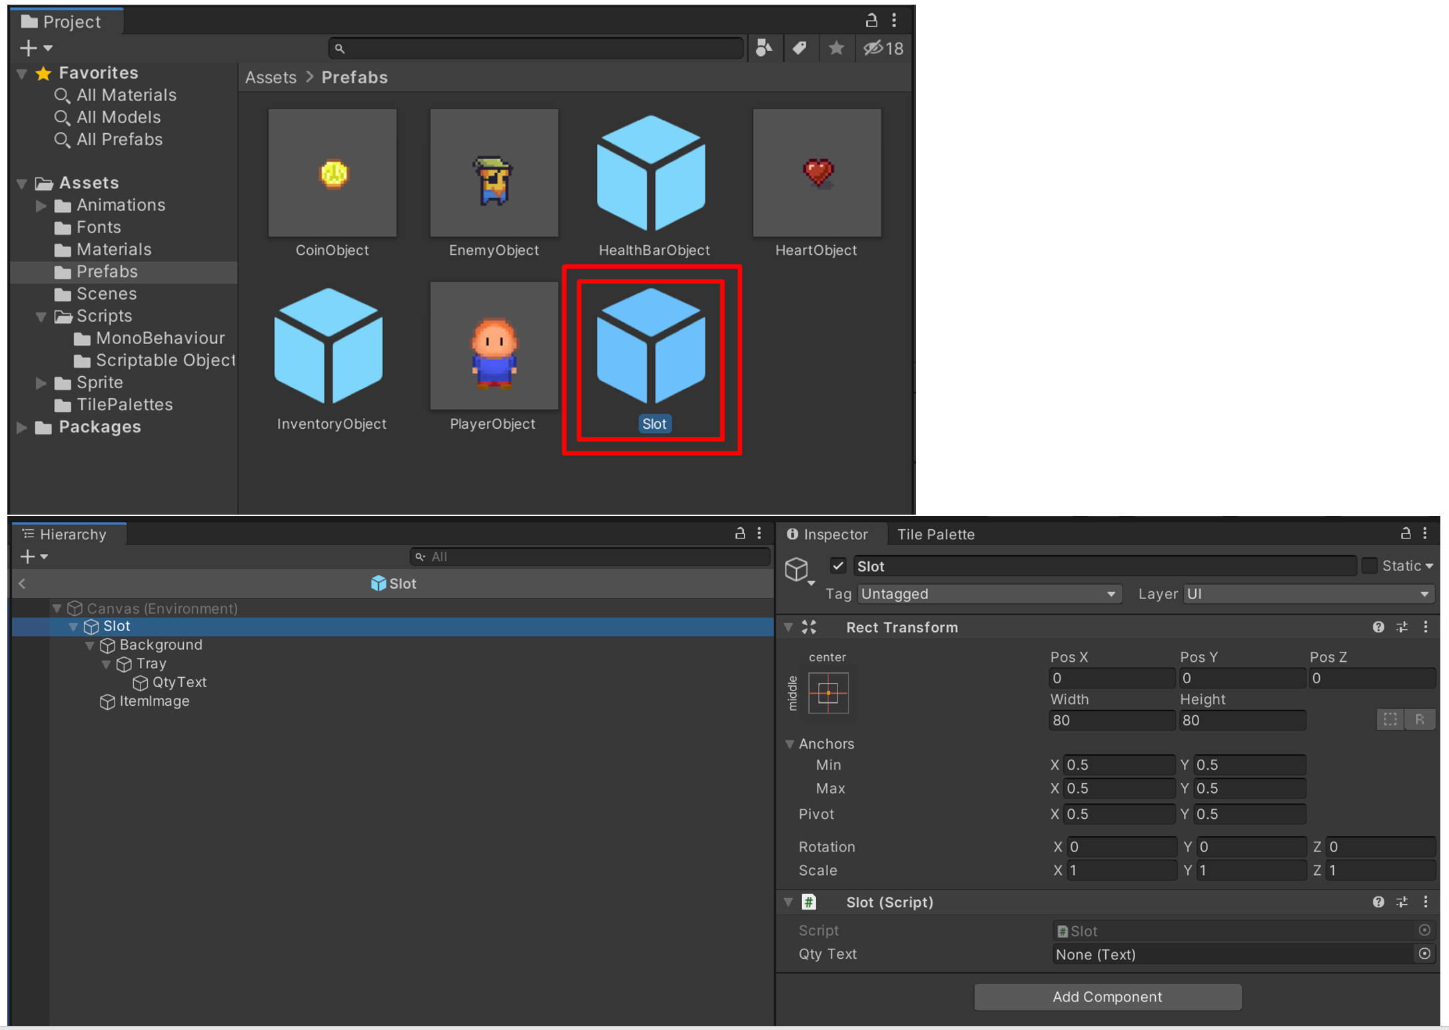The width and height of the screenshot is (1449, 1030).
Task: Click the favorites star search icon
Action: coord(836,48)
